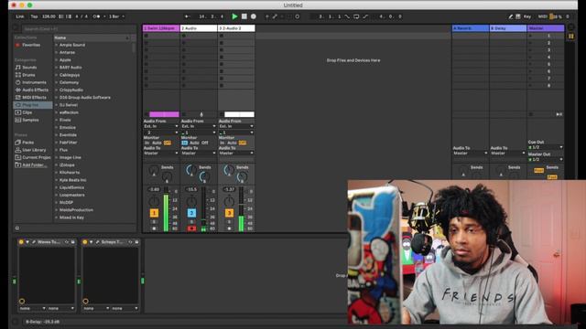
Task: Stop the transport playback
Action: (x=244, y=16)
